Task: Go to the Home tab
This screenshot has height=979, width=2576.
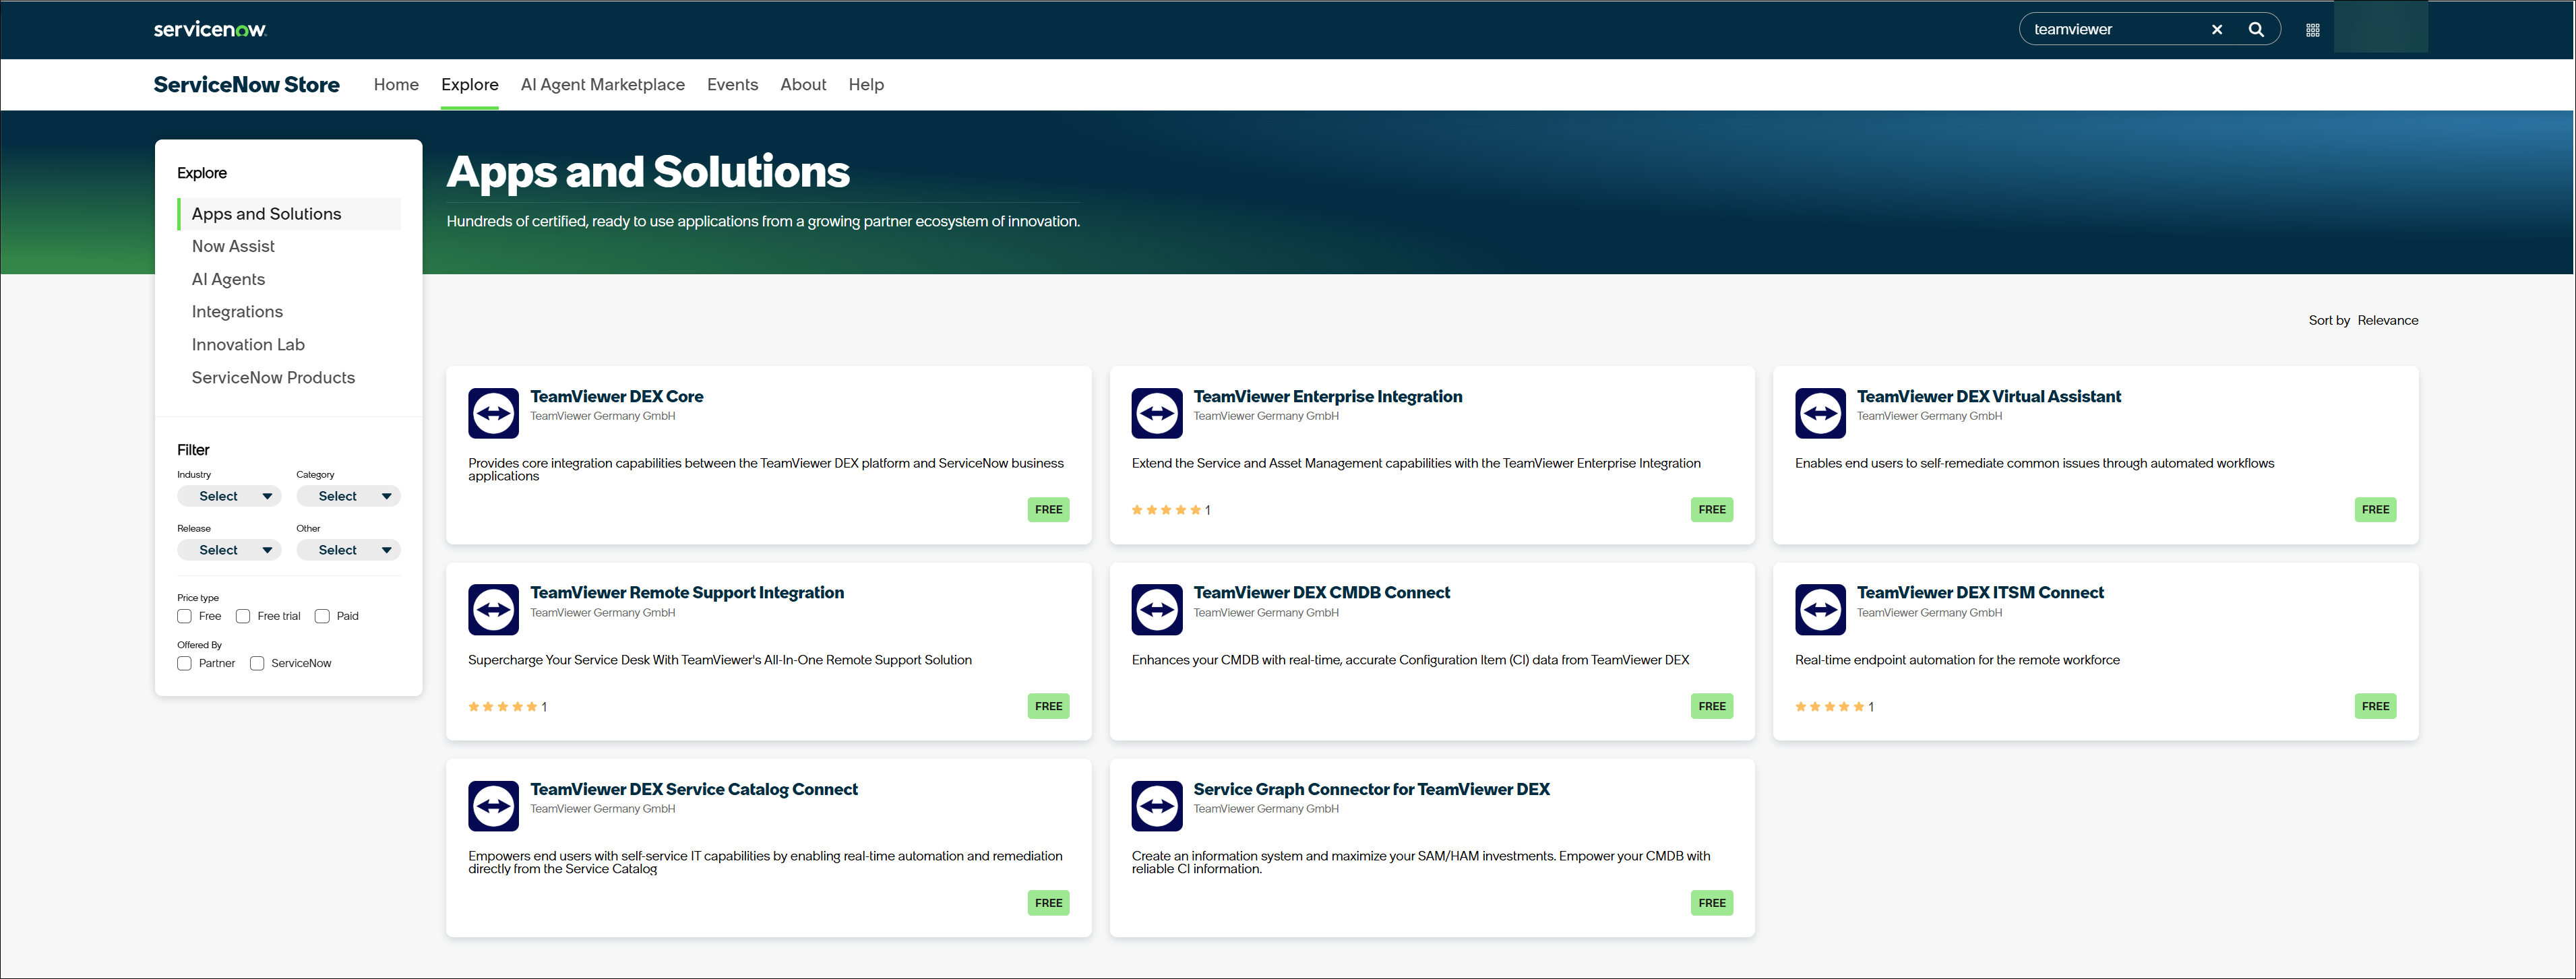Action: (396, 85)
